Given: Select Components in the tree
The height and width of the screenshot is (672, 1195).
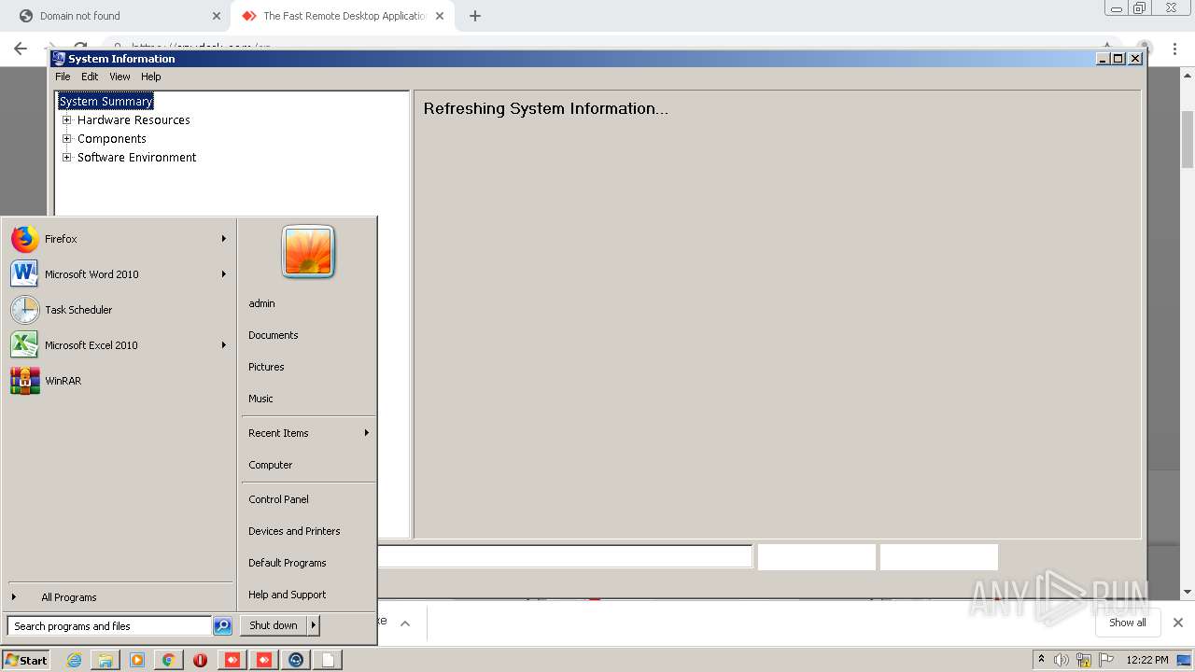Looking at the screenshot, I should pyautogui.click(x=112, y=138).
